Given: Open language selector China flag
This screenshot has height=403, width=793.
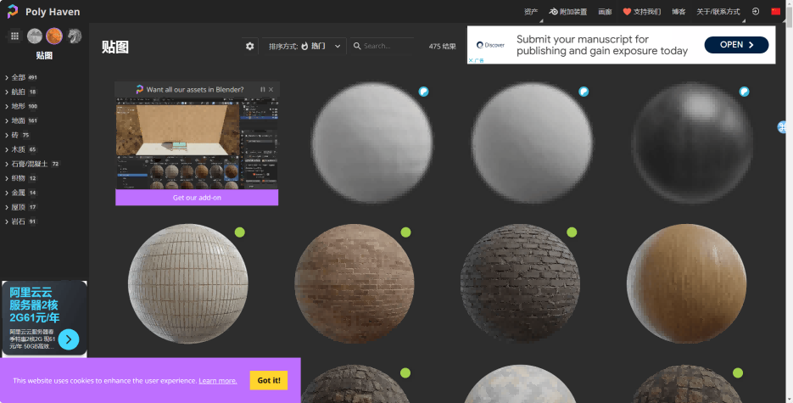Looking at the screenshot, I should 775,12.
